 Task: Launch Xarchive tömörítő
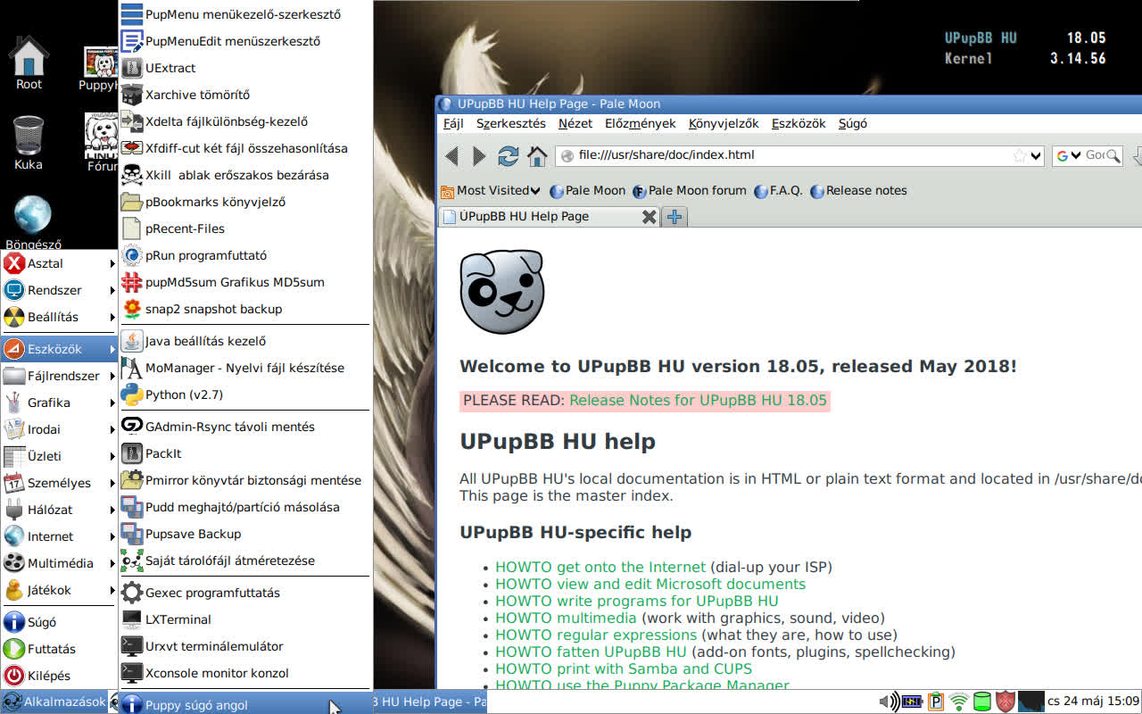click(x=246, y=95)
